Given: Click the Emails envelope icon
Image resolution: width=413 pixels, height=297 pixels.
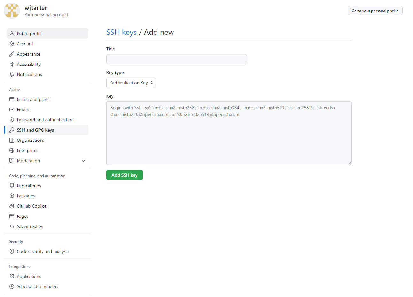Looking at the screenshot, I should point(12,110).
